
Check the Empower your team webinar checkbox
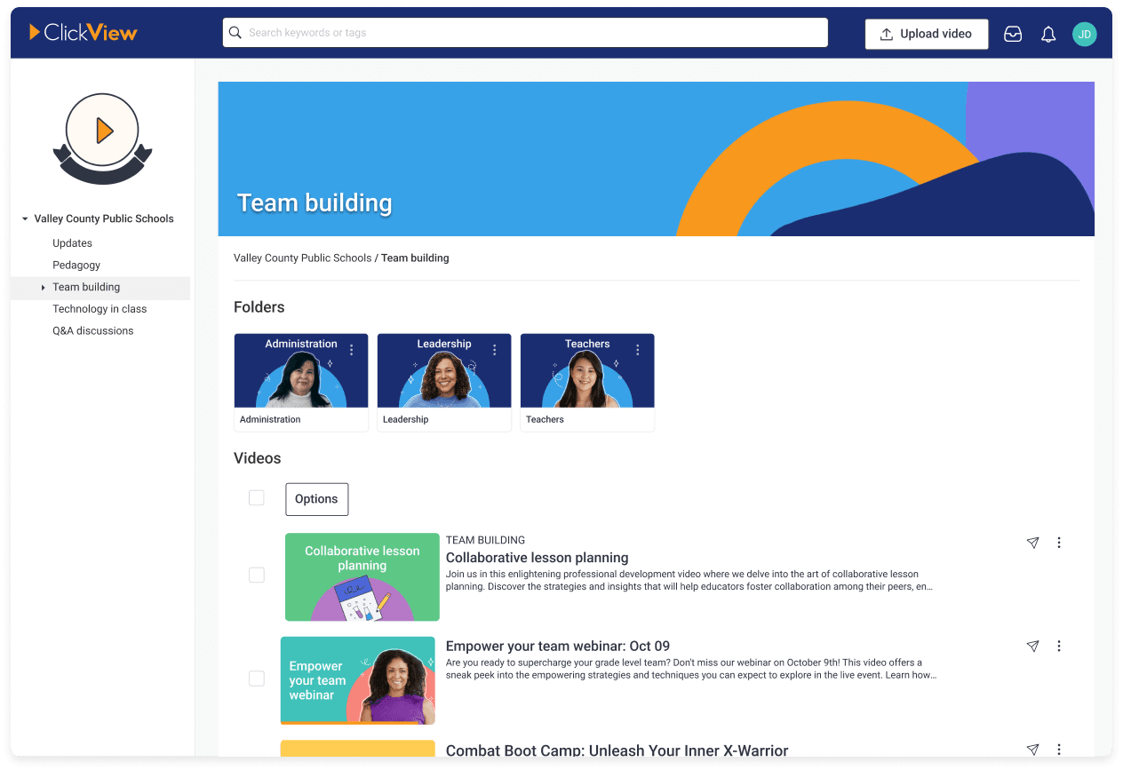[x=257, y=678]
